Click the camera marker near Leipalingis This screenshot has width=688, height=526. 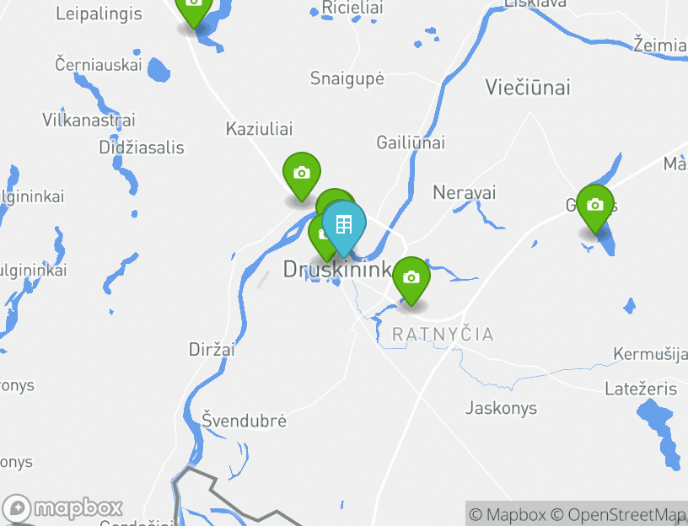coord(194,8)
